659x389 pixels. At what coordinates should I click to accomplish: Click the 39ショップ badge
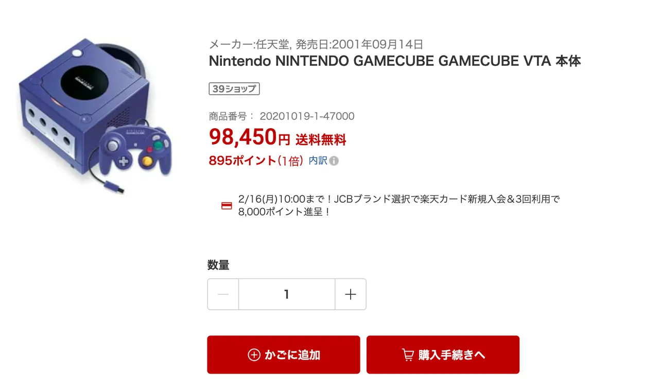pyautogui.click(x=234, y=89)
